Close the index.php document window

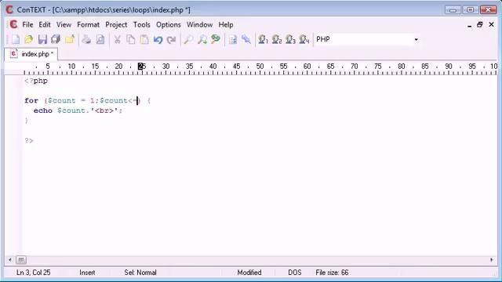pos(492,24)
